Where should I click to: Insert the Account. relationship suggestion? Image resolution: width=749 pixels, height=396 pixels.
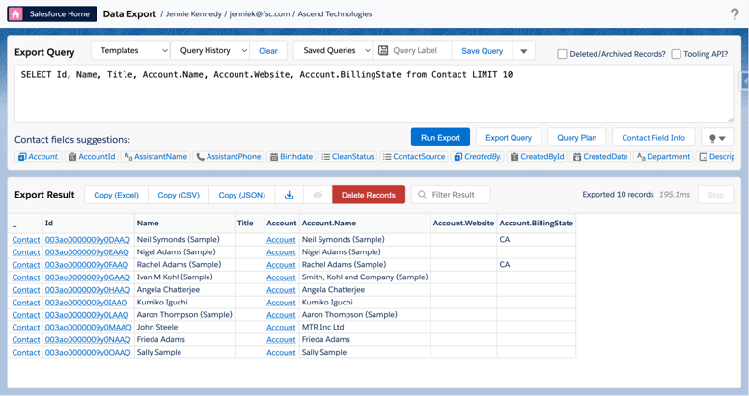39,156
